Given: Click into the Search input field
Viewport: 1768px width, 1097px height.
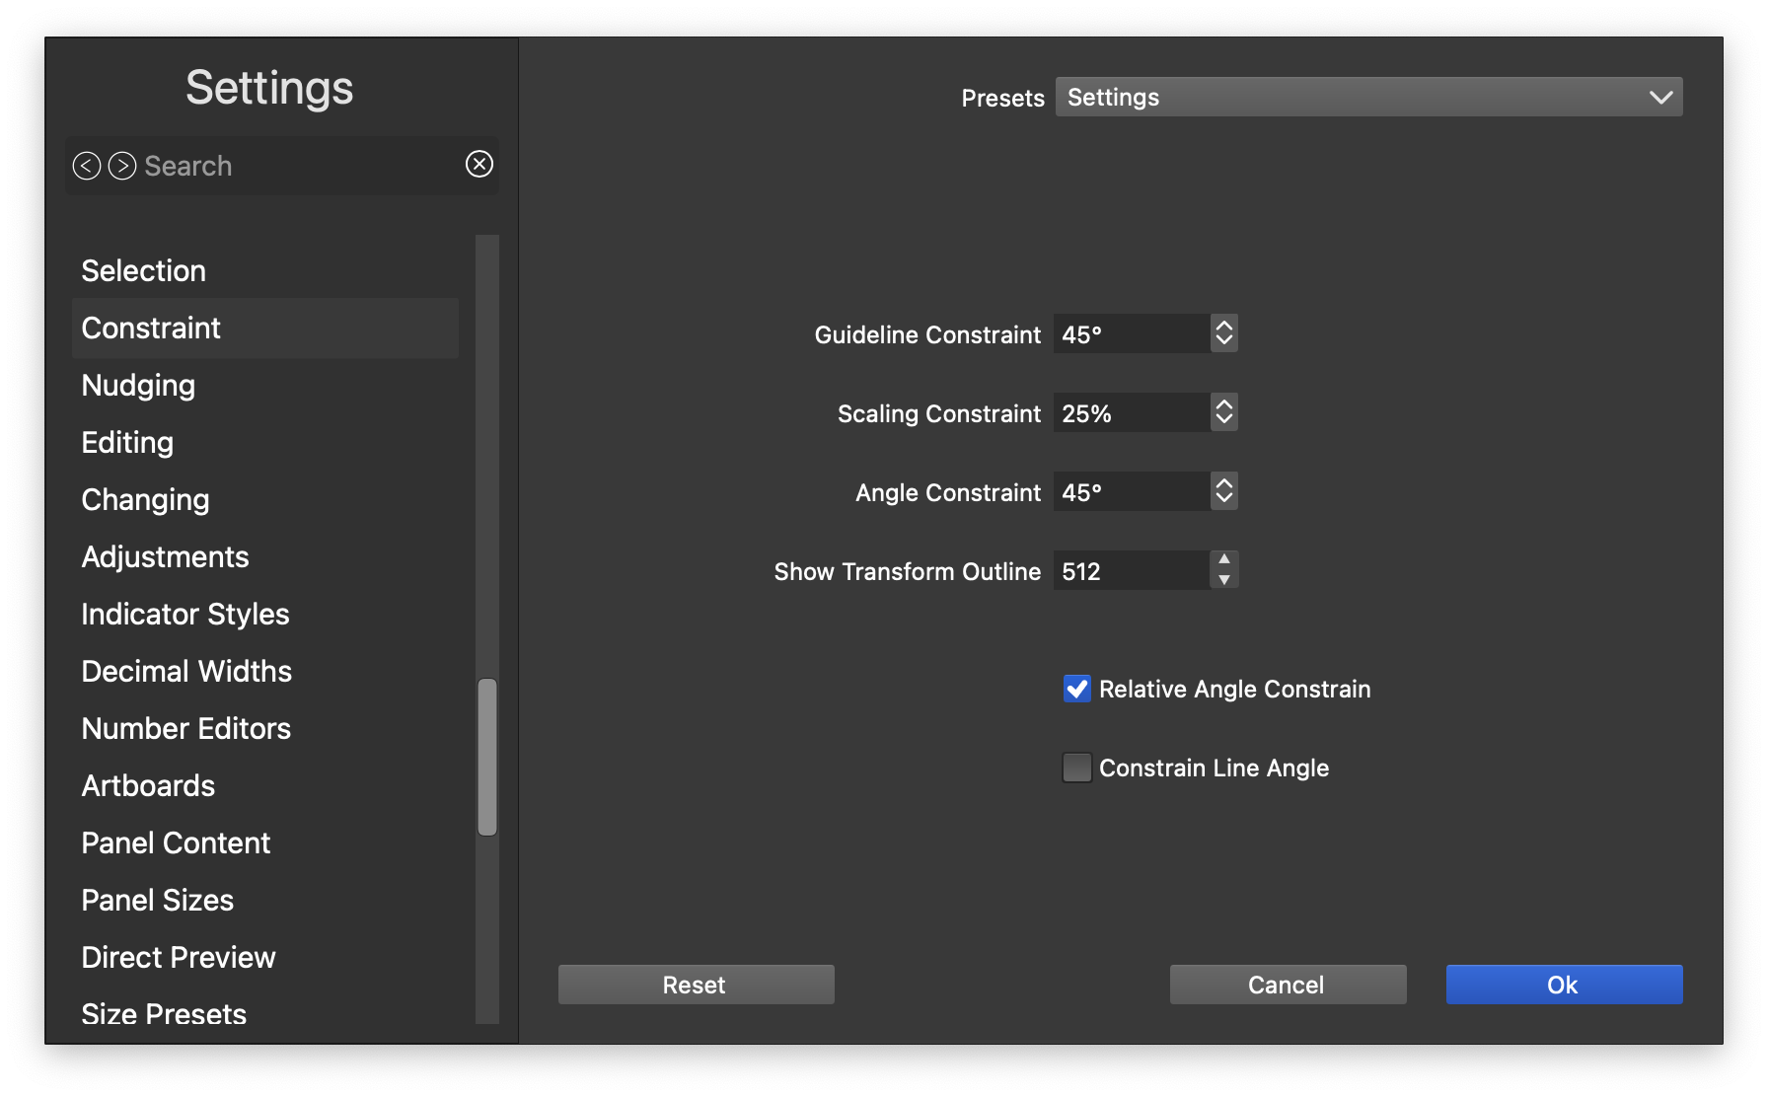Looking at the screenshot, I should pyautogui.click(x=296, y=166).
